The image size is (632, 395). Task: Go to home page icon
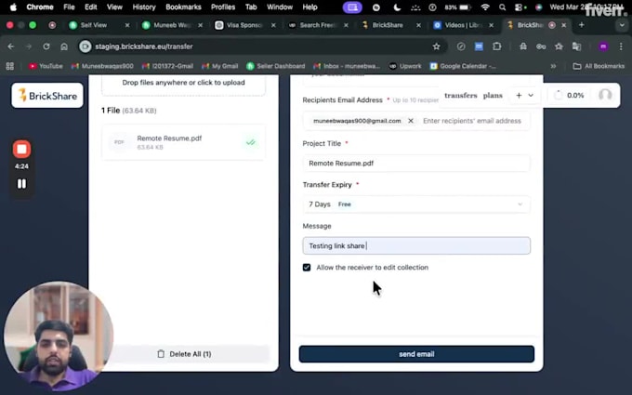[x=64, y=46]
